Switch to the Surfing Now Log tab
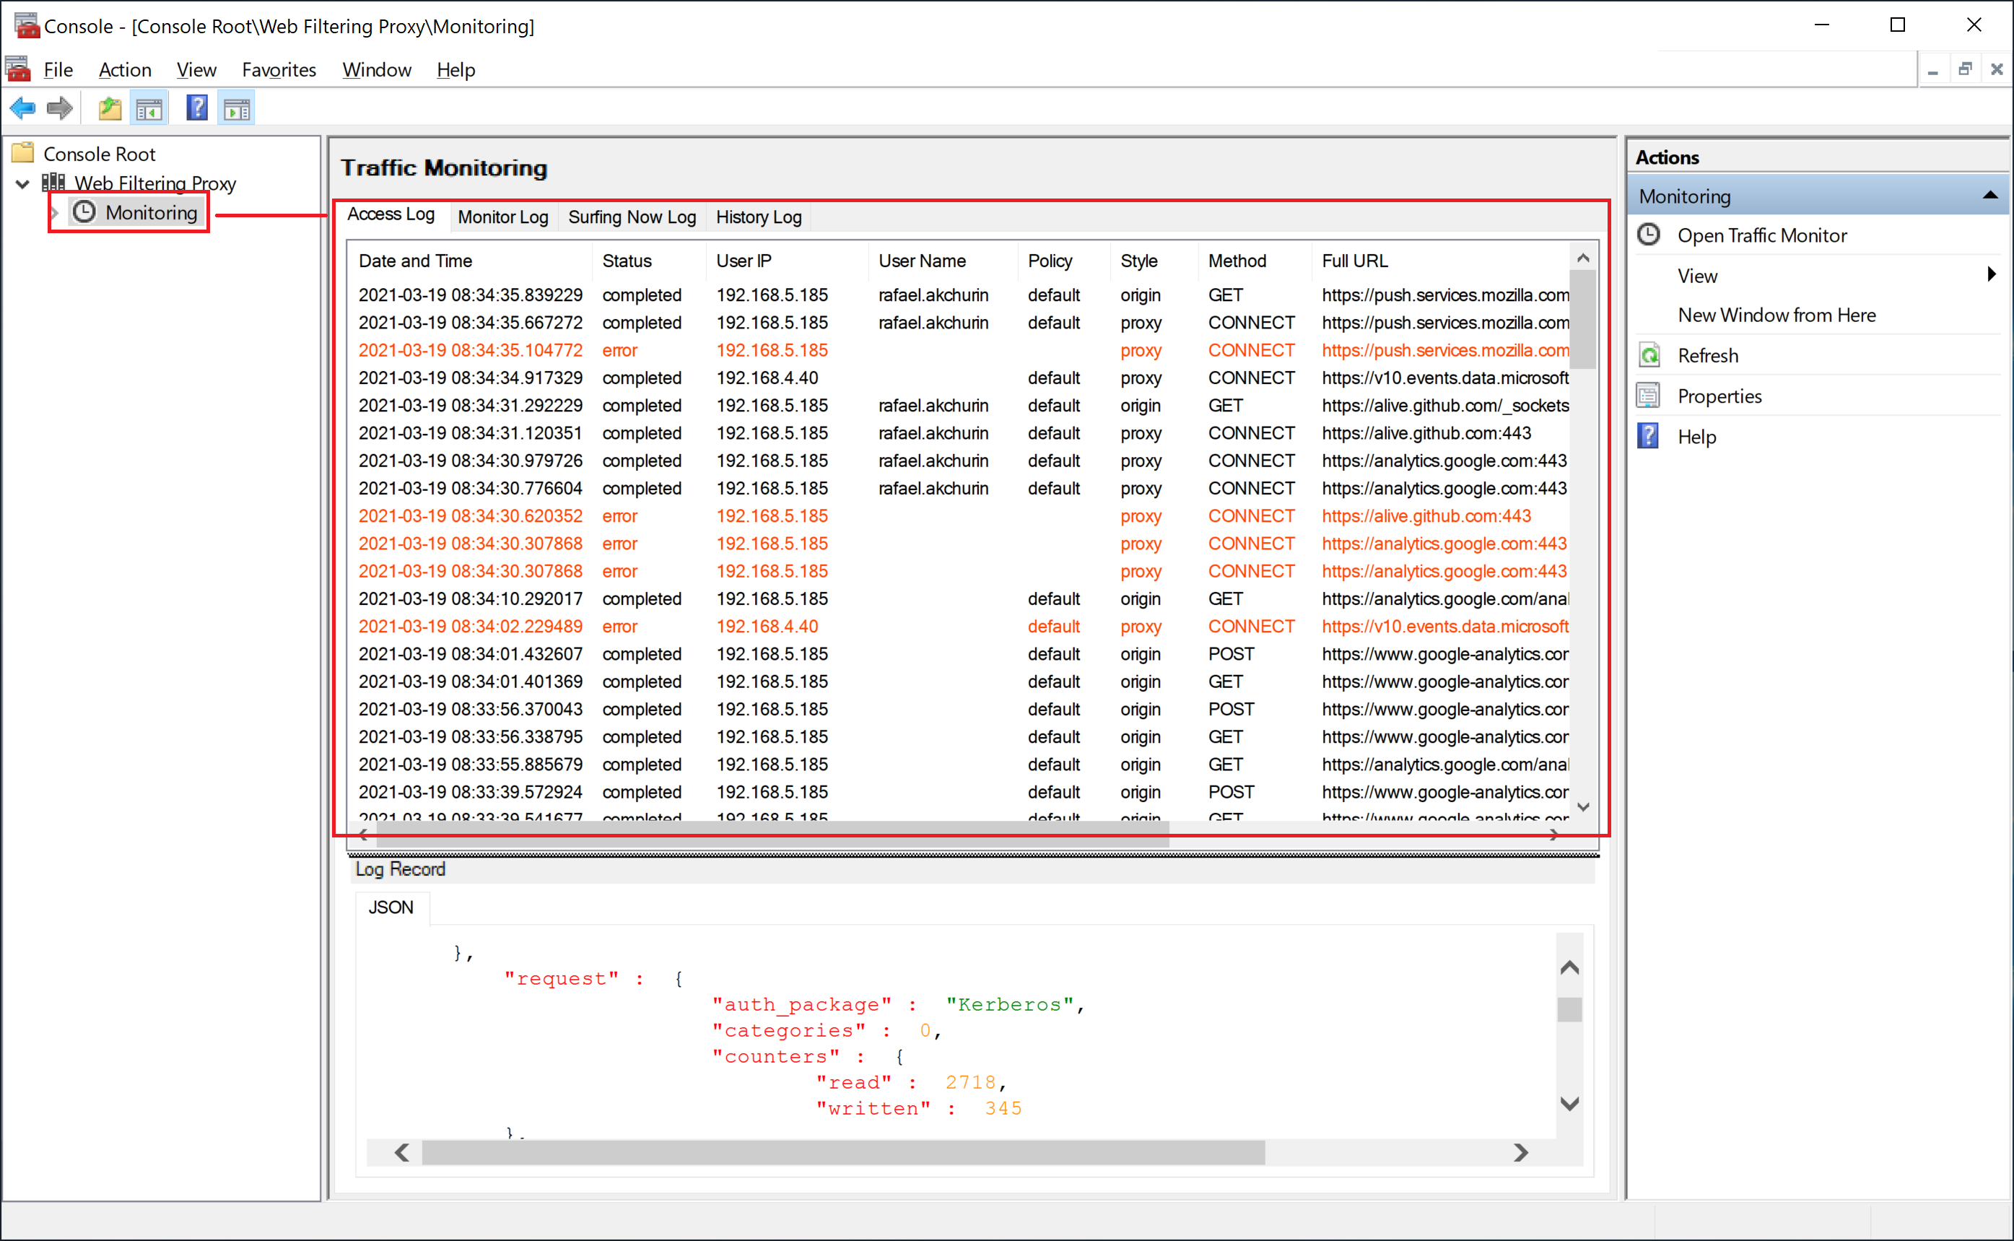The image size is (2014, 1241). (632, 217)
